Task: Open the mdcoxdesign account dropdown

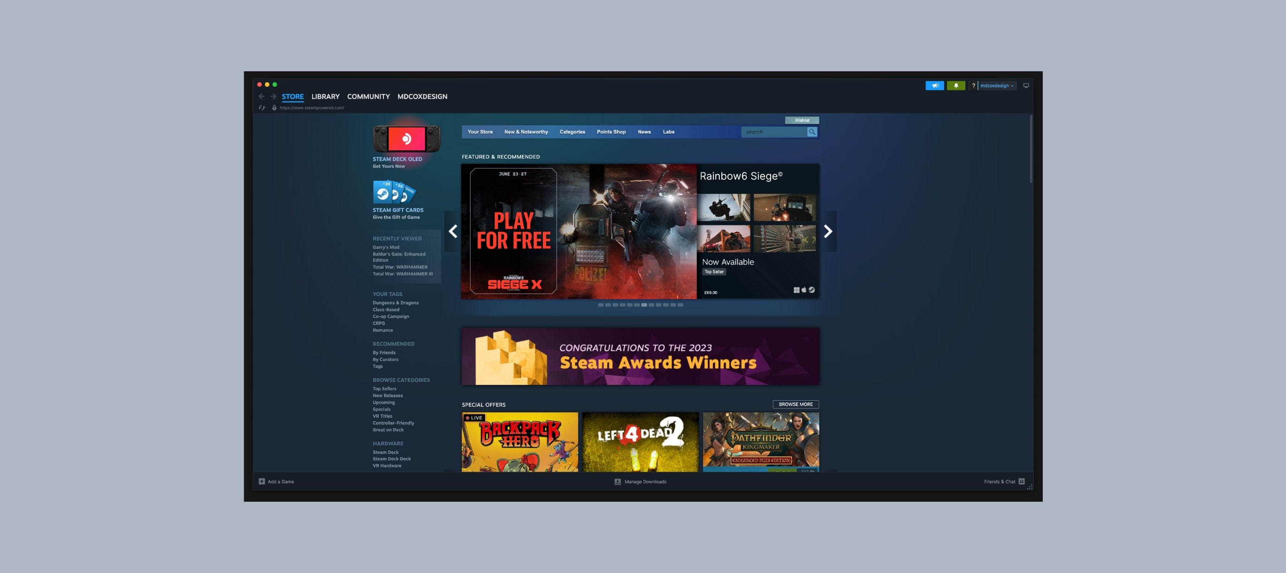Action: tap(997, 86)
